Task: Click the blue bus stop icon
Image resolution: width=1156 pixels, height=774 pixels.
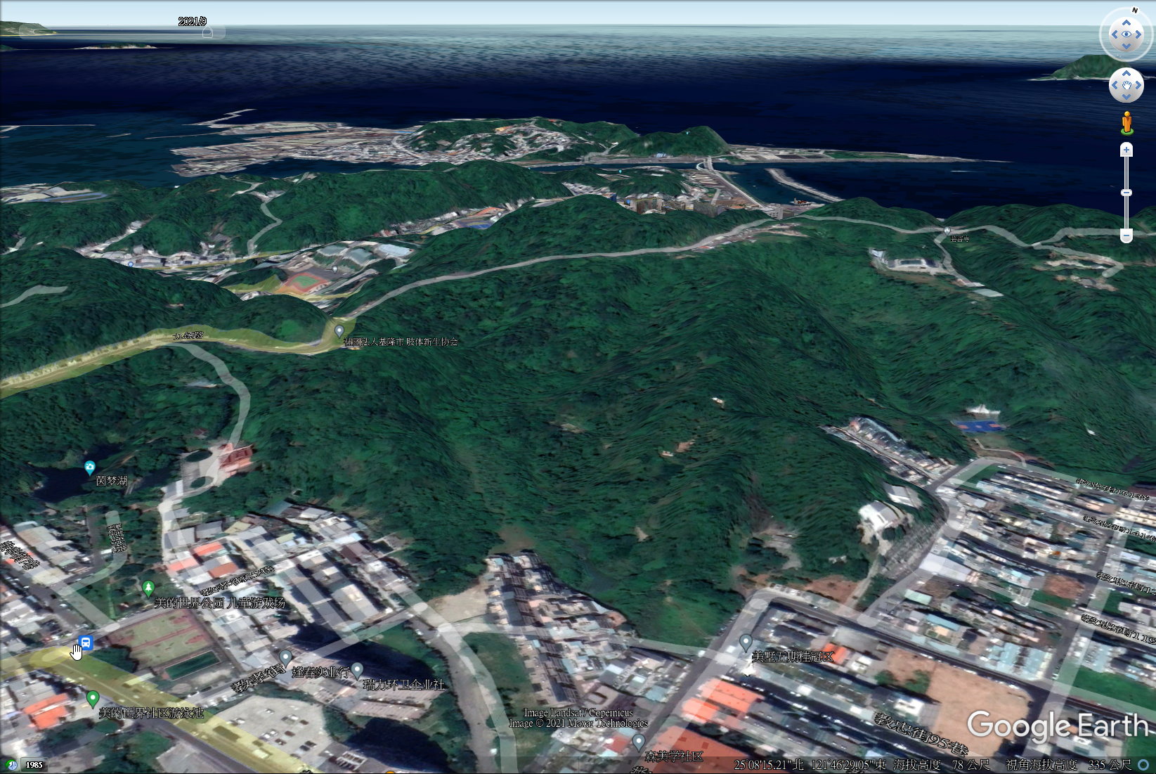Action: coord(86,643)
